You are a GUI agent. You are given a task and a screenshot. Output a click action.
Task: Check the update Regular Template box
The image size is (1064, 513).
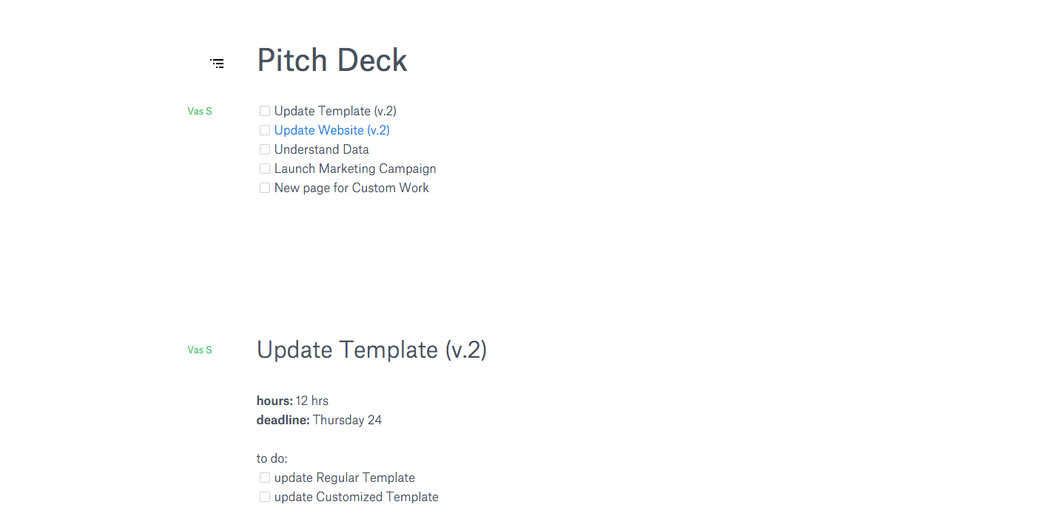[x=265, y=478]
